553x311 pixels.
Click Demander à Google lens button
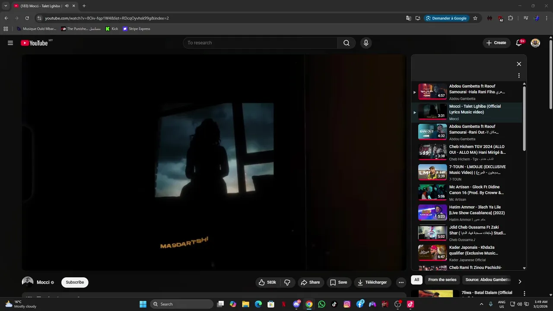coord(446,18)
